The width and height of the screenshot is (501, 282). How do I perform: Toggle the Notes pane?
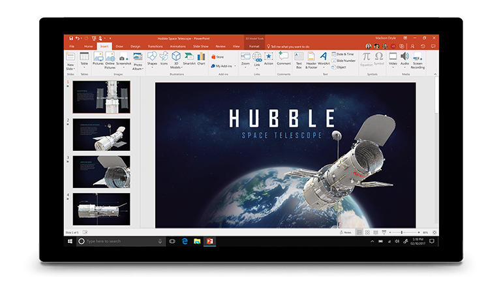click(x=346, y=232)
